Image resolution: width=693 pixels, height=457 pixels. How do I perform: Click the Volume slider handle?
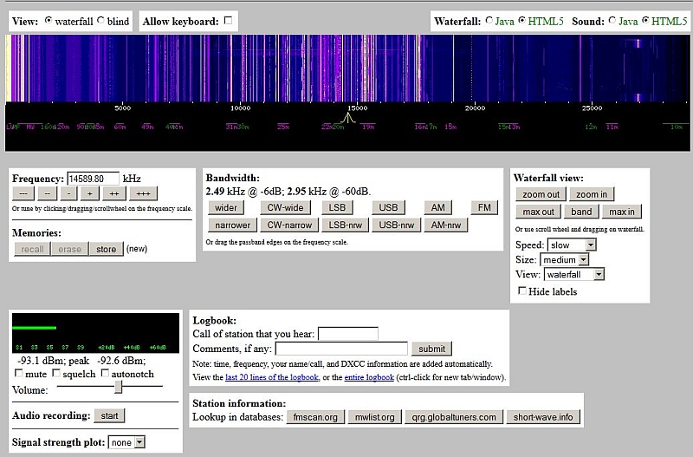click(119, 388)
